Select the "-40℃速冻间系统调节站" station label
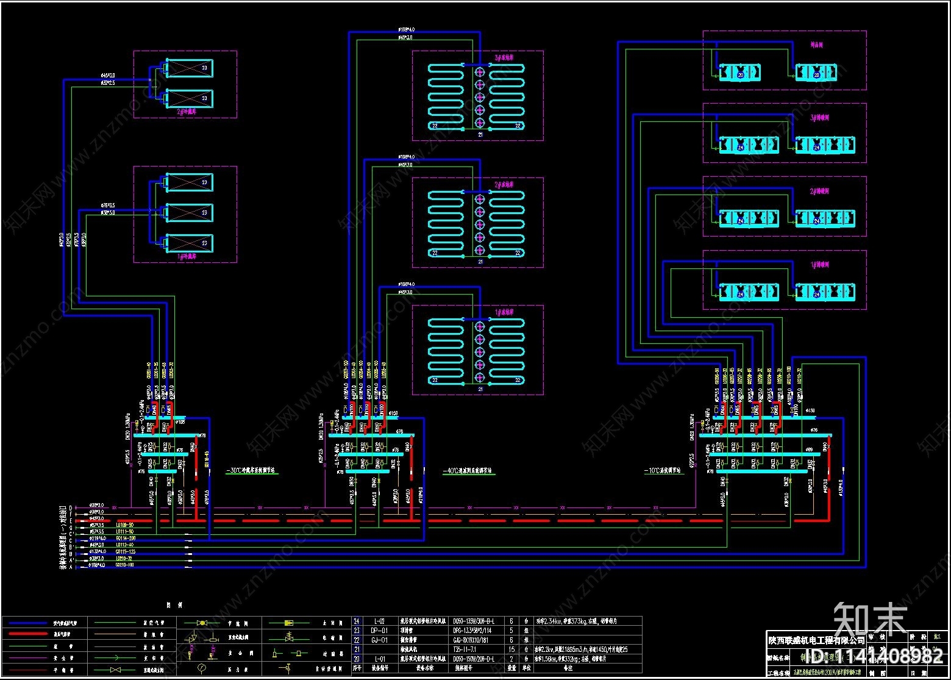 [x=468, y=471]
